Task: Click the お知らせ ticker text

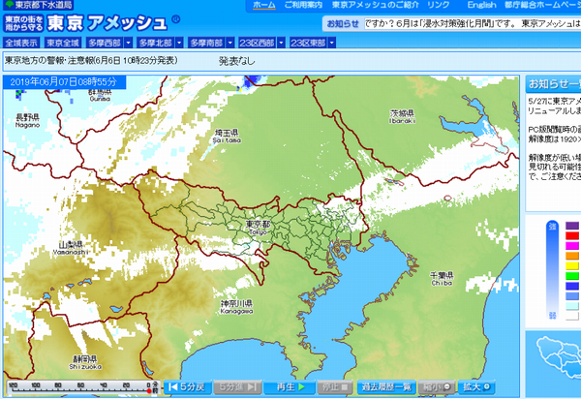Action: point(473,23)
